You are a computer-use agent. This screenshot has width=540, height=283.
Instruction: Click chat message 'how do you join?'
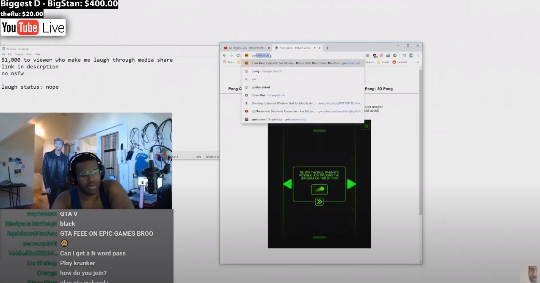tap(83, 273)
